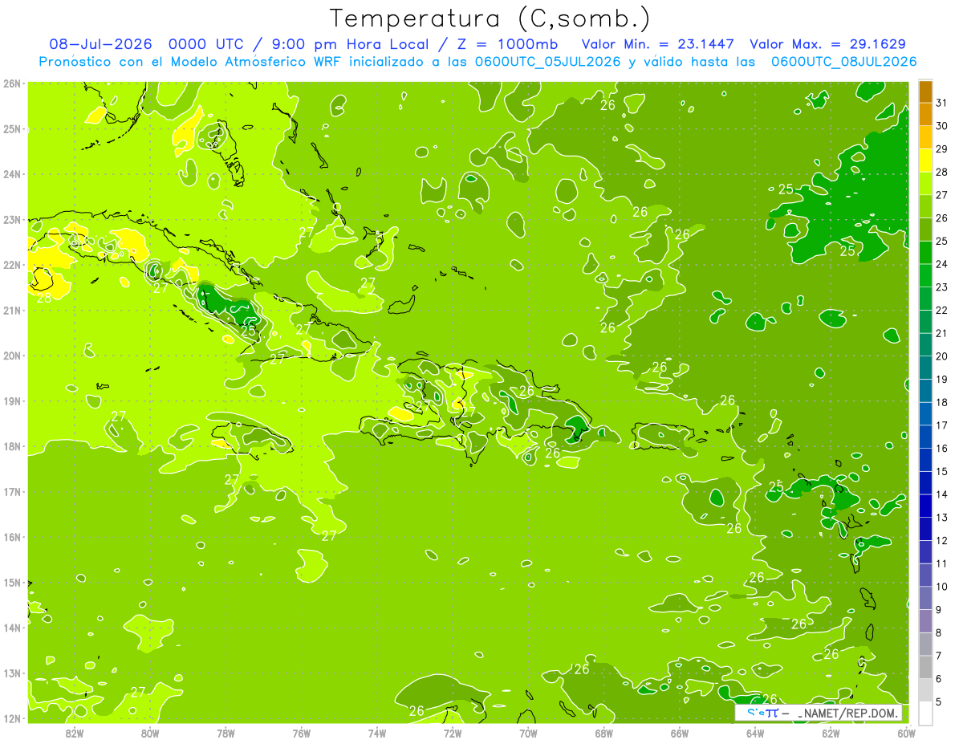Screen dimensions: 963x744
Task: Click latitude axis label "23N"
Action: click(12, 219)
